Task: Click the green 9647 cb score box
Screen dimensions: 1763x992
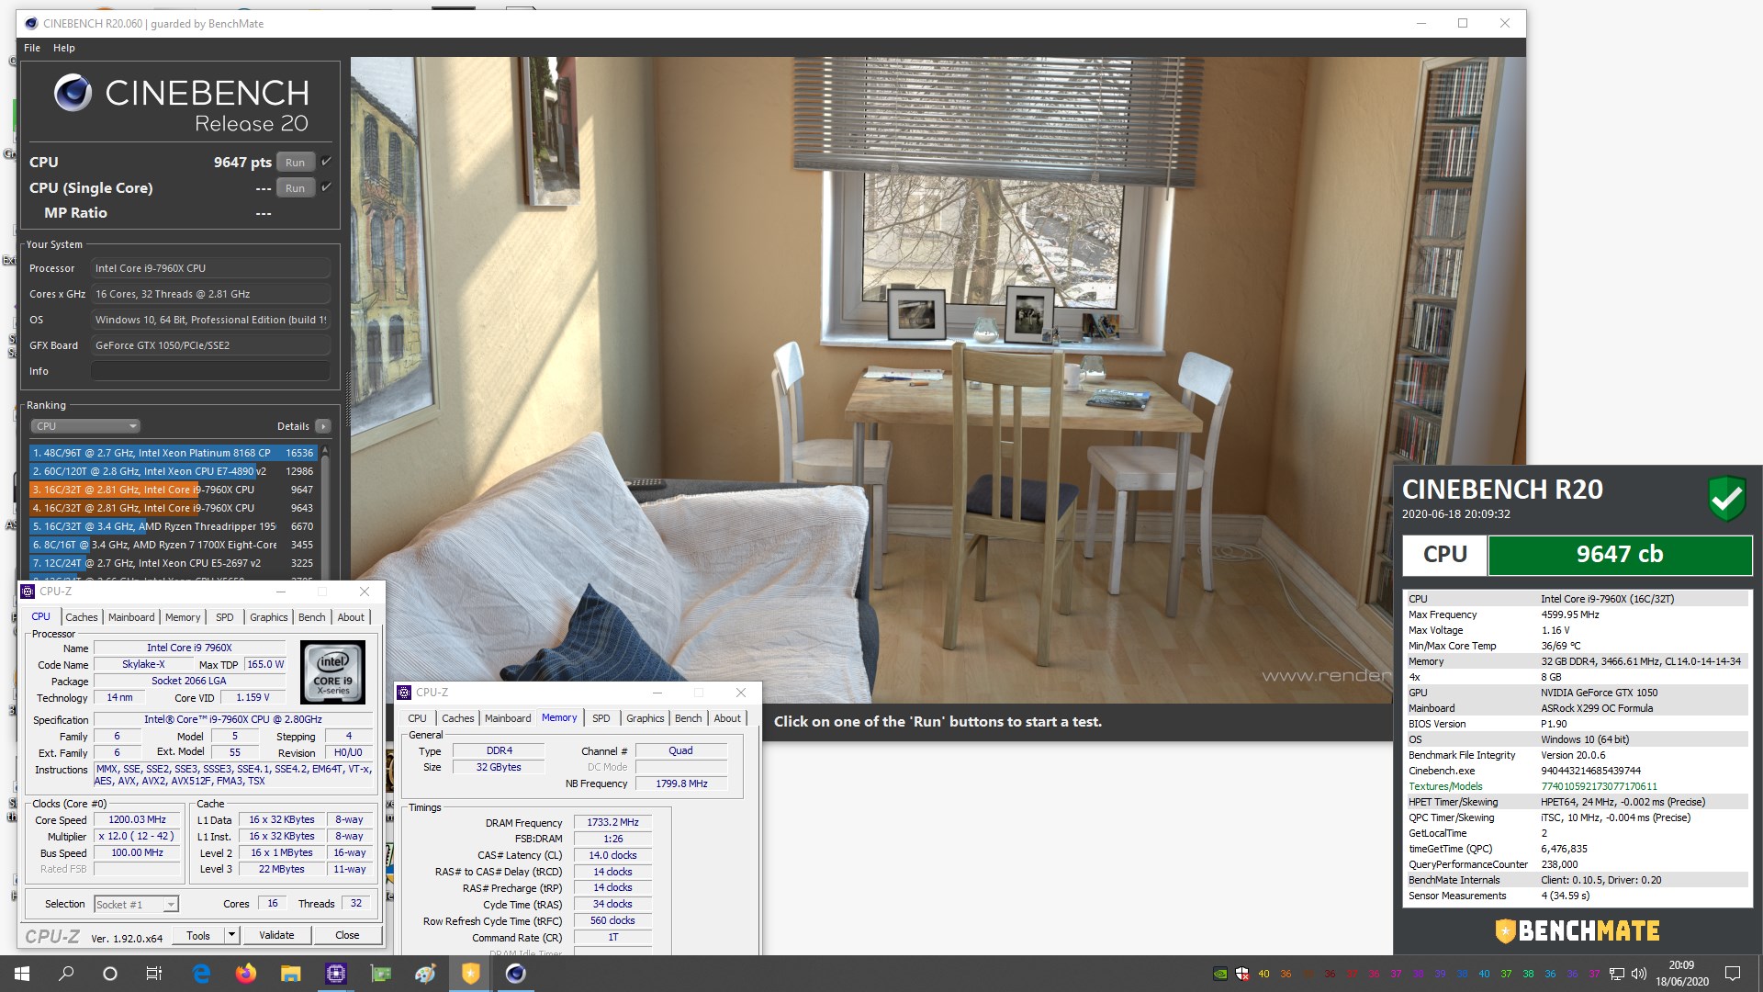Action: click(x=1620, y=555)
